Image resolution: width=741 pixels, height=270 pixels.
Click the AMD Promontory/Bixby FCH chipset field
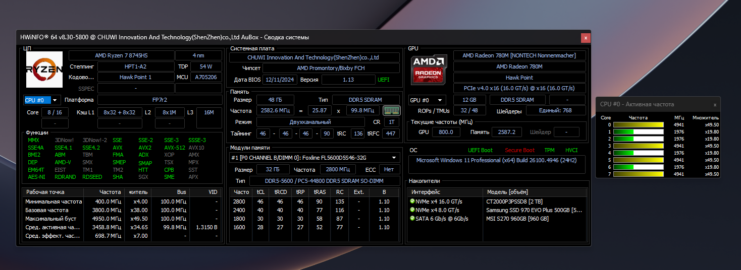coord(331,68)
